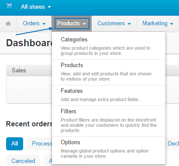Open the All stores dropdown
The height and width of the screenshot is (166, 179).
point(36,7)
